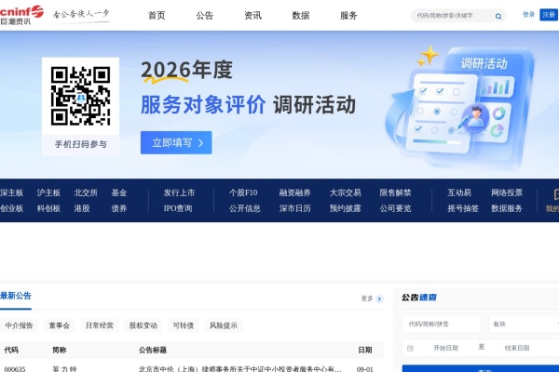Open the 网络投票 link
Image resolution: width=559 pixels, height=372 pixels.
(507, 193)
